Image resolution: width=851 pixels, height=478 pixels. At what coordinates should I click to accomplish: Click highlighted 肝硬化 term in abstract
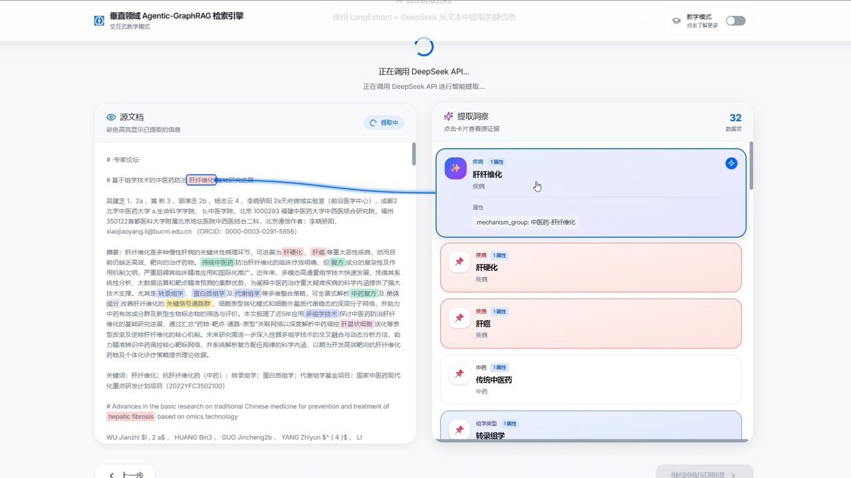[293, 252]
